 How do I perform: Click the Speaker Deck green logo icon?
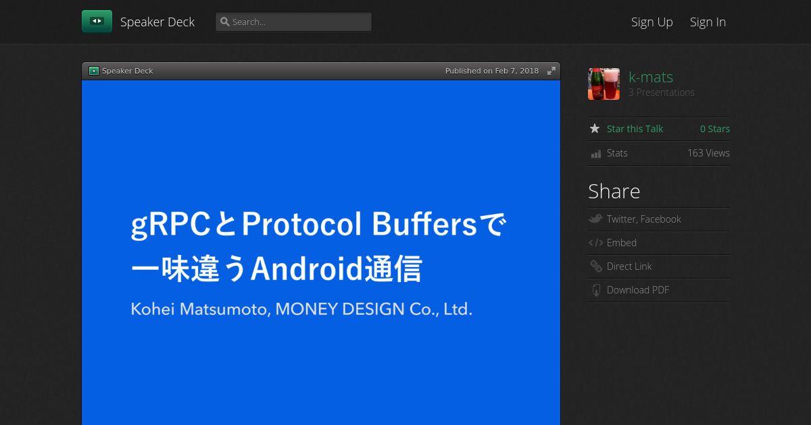97,22
